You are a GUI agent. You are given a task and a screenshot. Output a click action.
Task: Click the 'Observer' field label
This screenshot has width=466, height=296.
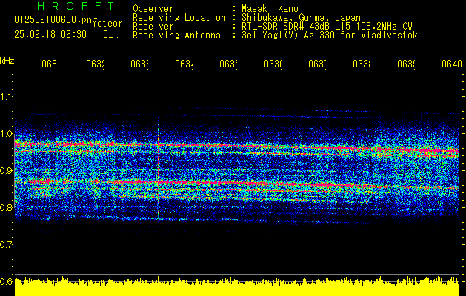[153, 9]
